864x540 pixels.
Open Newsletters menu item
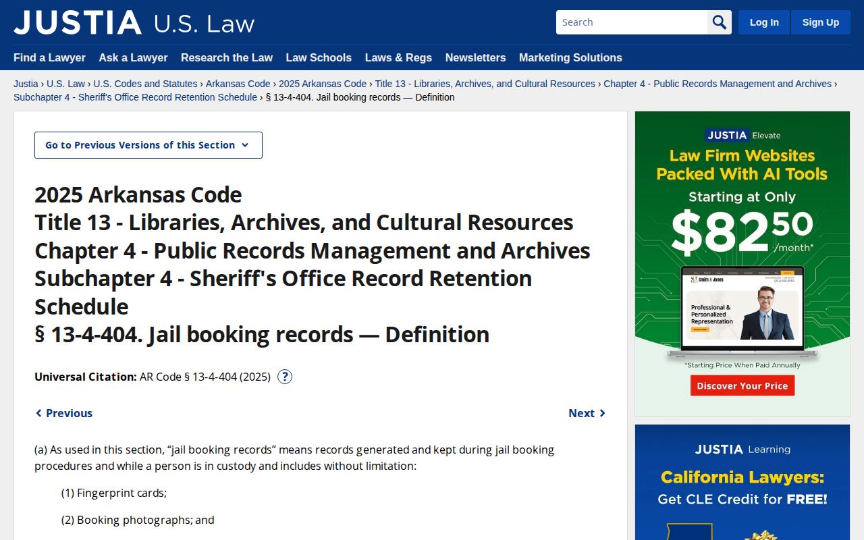[475, 57]
